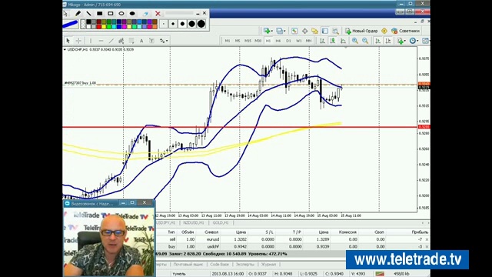This screenshot has height=277, width=492.
Task: Close the usdchf buy order row
Action: click(427, 246)
